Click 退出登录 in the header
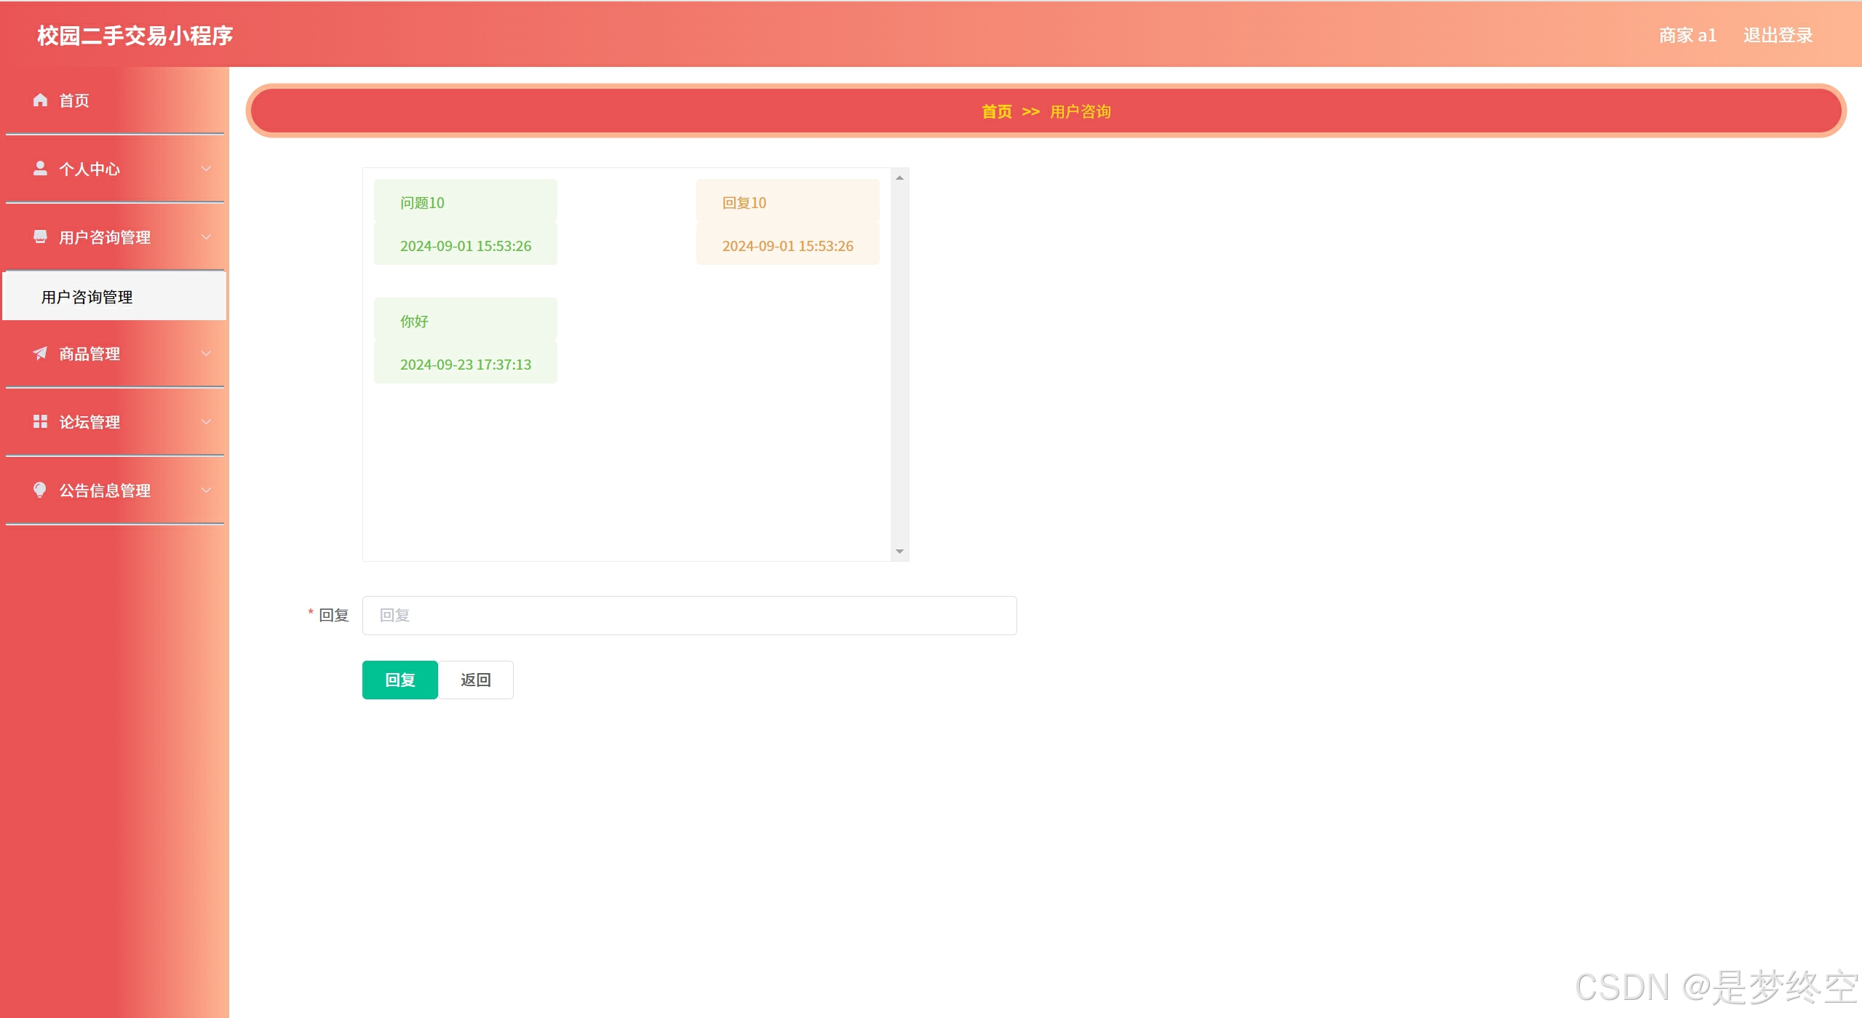The image size is (1862, 1018). 1777,35
